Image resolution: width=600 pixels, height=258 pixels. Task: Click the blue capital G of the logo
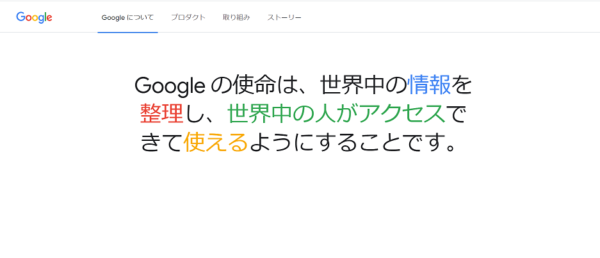(x=20, y=17)
